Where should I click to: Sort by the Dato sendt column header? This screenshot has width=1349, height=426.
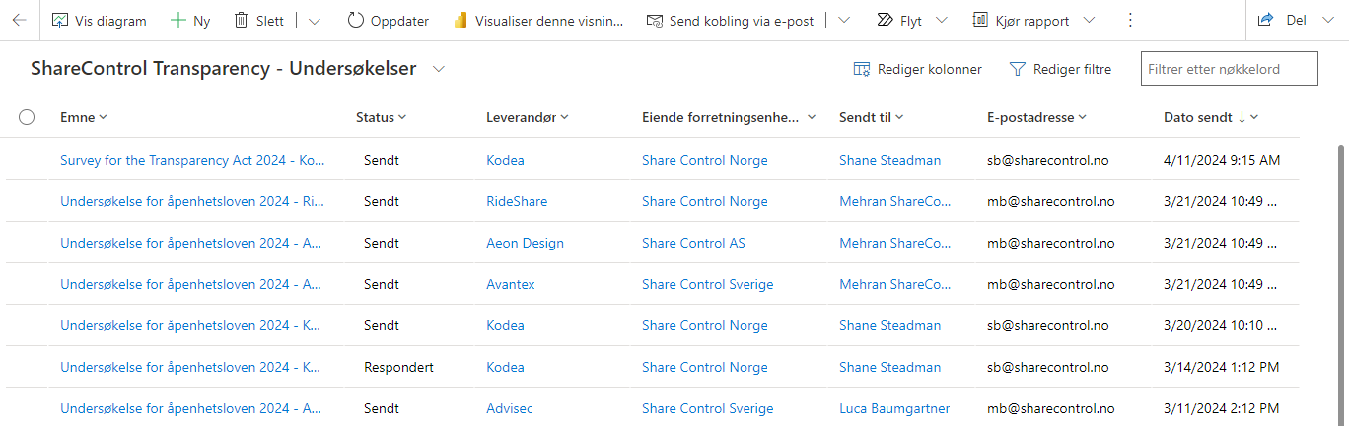pyautogui.click(x=1198, y=117)
